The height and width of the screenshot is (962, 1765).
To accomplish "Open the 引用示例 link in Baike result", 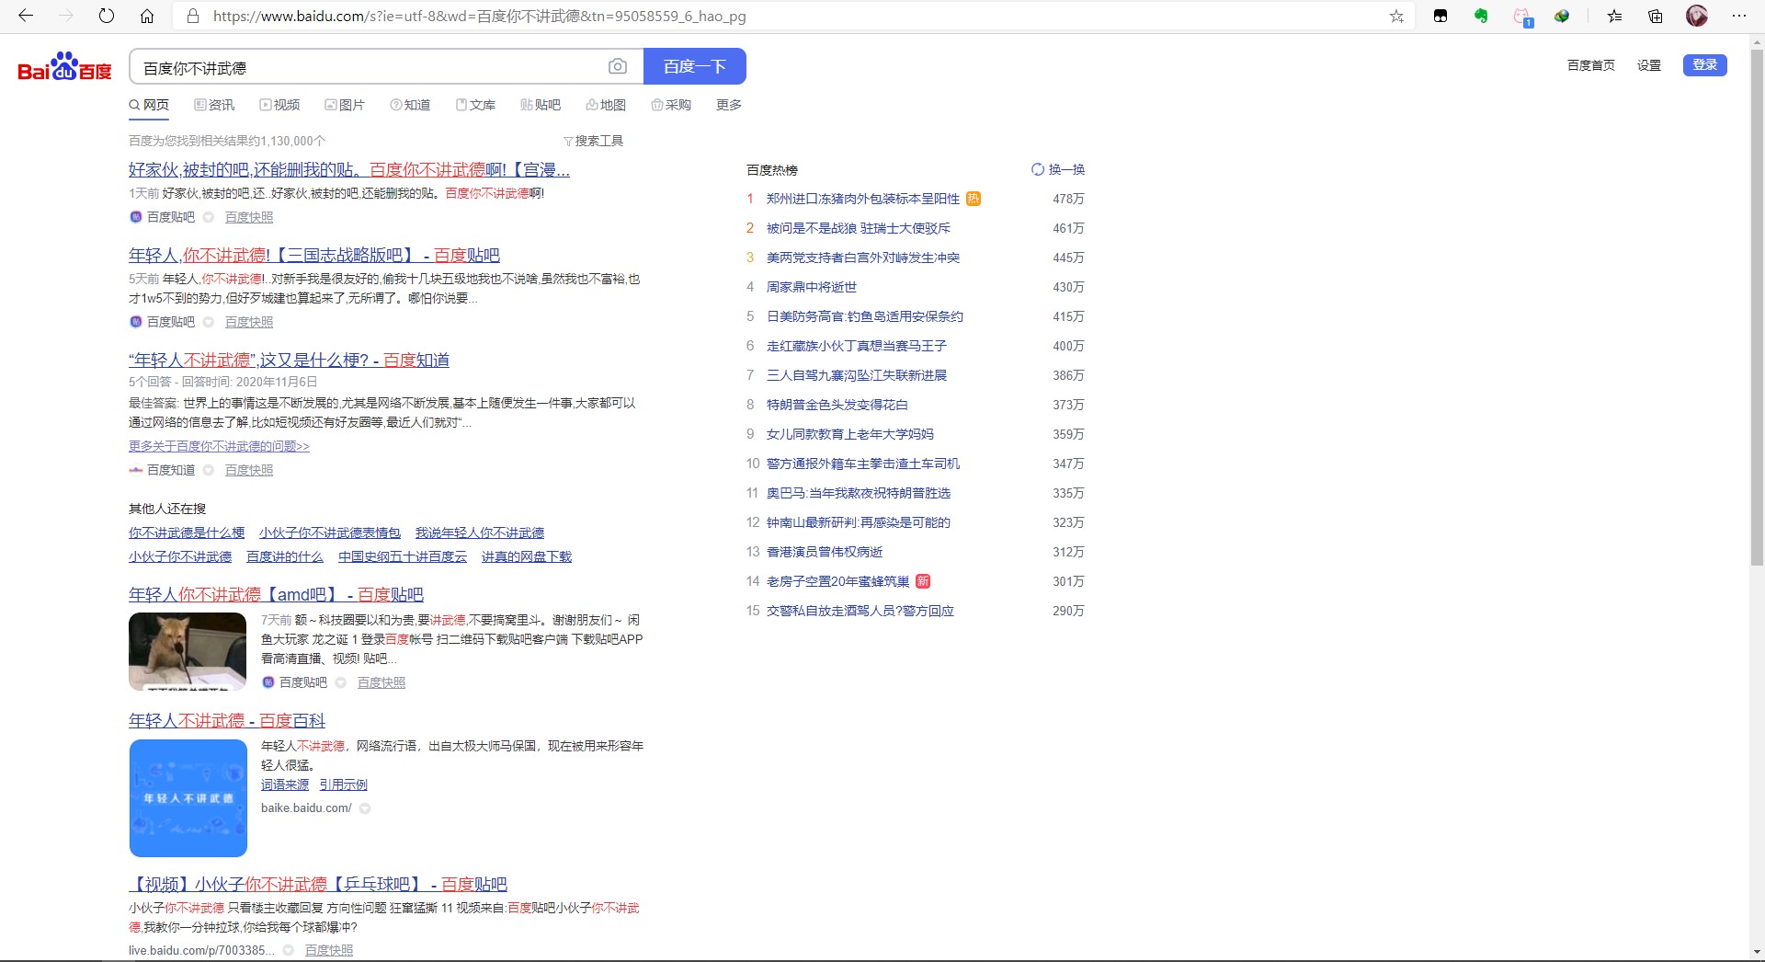I will (x=344, y=784).
